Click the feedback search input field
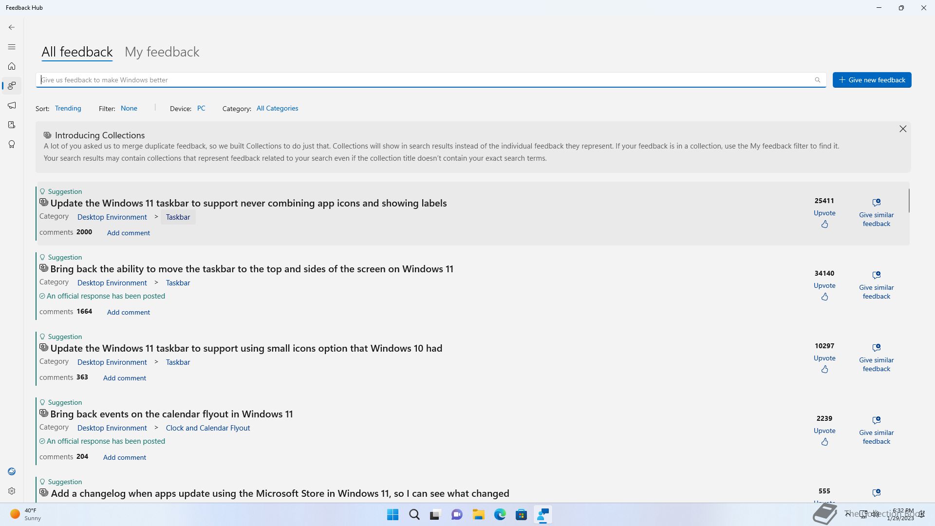935x526 pixels. pos(424,80)
